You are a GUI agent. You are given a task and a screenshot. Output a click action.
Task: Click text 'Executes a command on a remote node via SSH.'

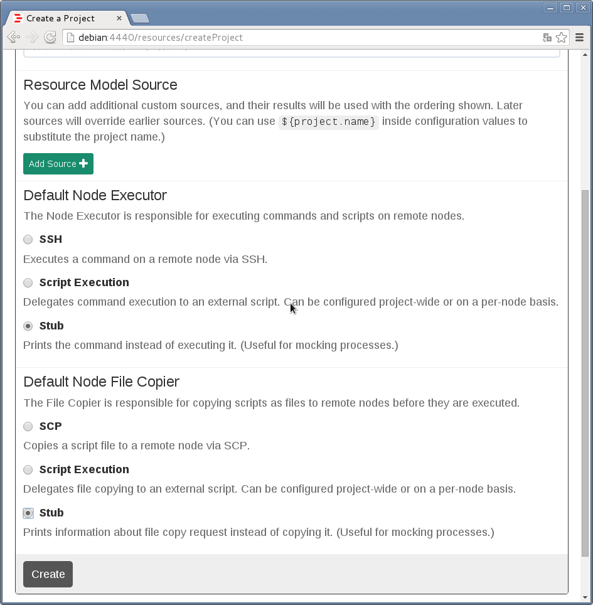[x=145, y=259]
